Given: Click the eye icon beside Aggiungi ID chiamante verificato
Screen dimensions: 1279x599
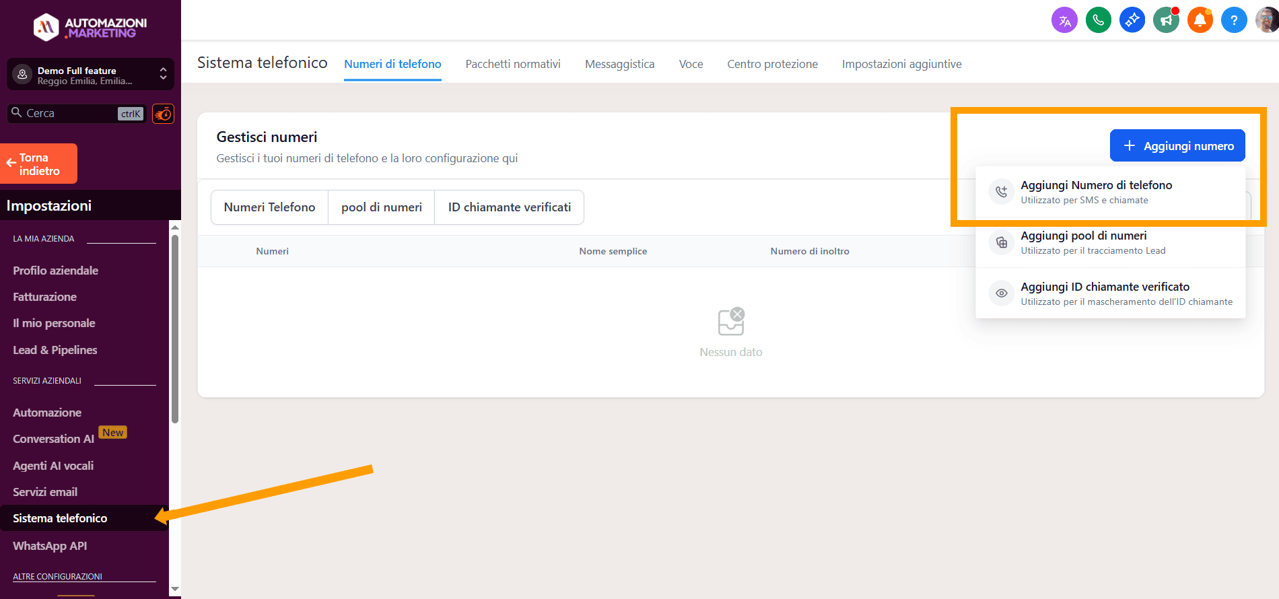Looking at the screenshot, I should pos(1002,293).
